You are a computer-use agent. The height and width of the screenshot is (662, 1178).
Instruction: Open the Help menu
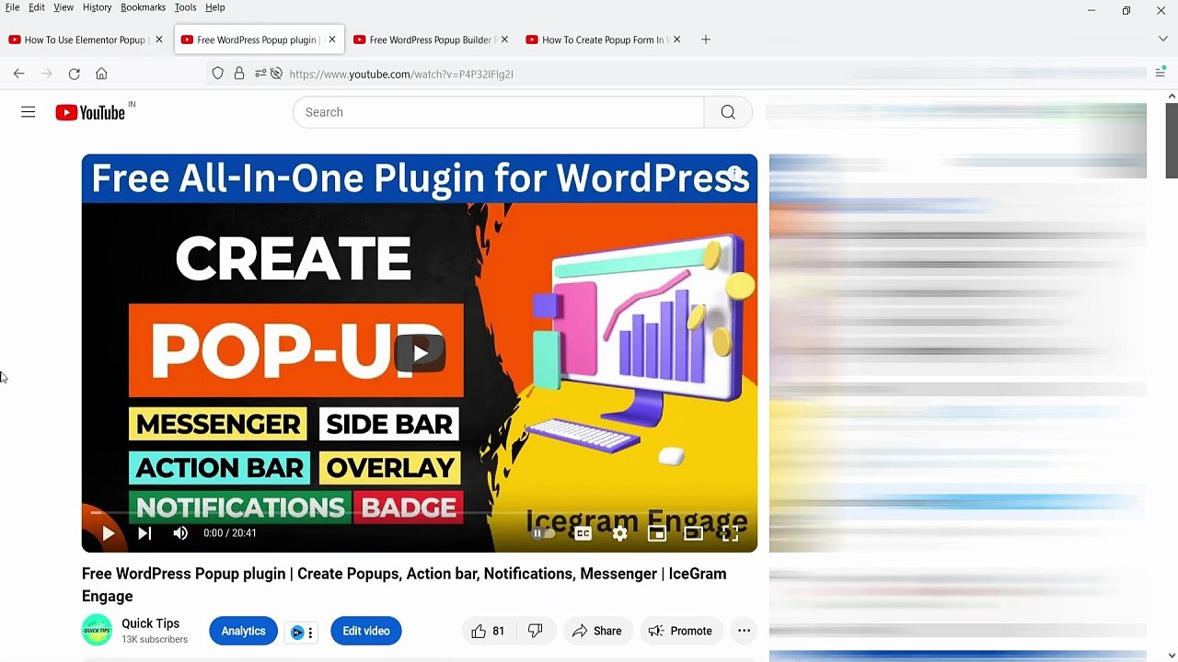coord(214,7)
